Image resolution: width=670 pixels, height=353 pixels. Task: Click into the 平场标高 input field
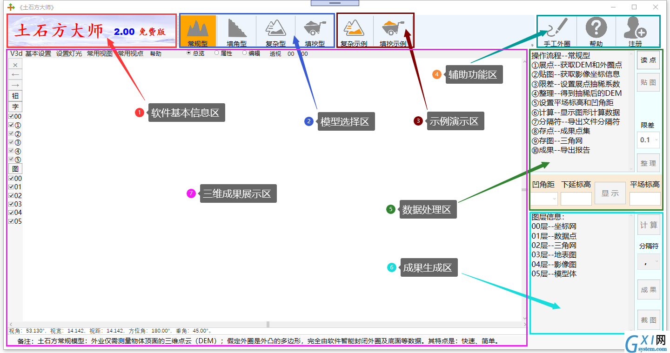pyautogui.click(x=645, y=199)
